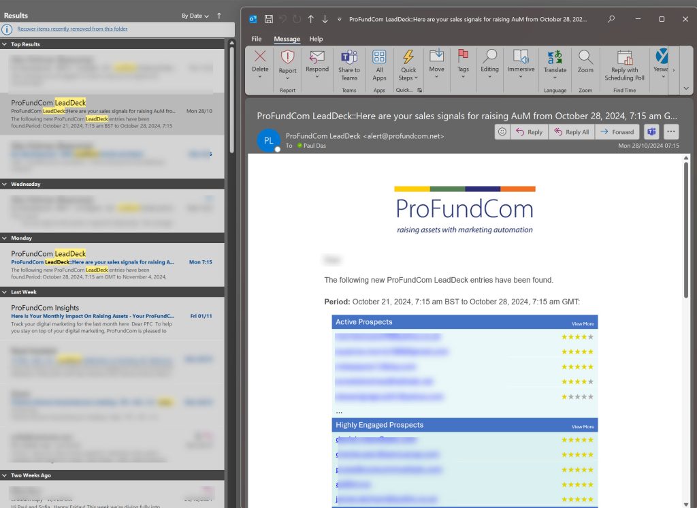Switch to the Help tab
Viewport: 697px width, 508px height.
tap(316, 39)
